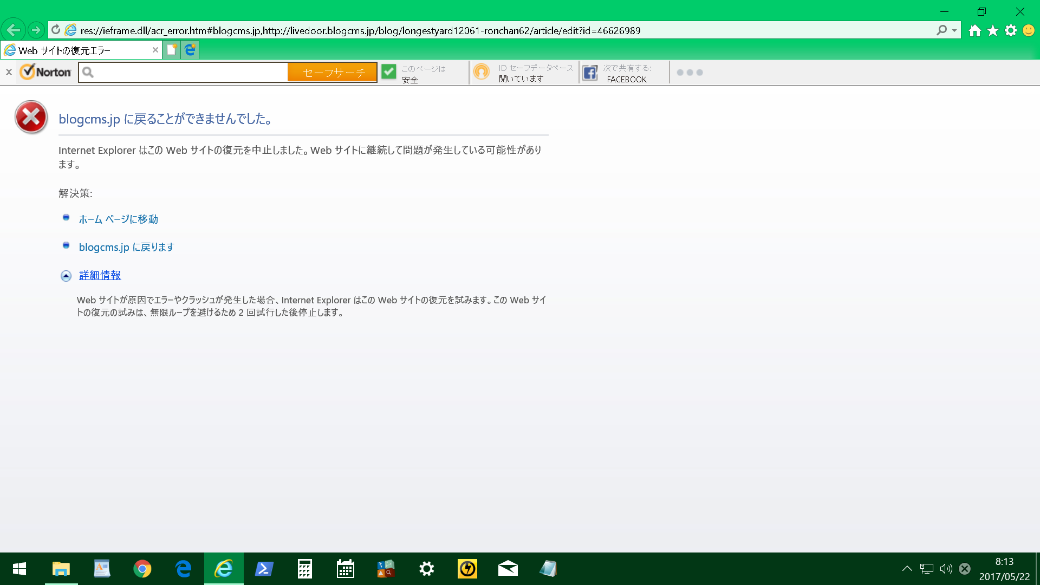
Task: Click the セーフサーチ orange button
Action: (333, 73)
